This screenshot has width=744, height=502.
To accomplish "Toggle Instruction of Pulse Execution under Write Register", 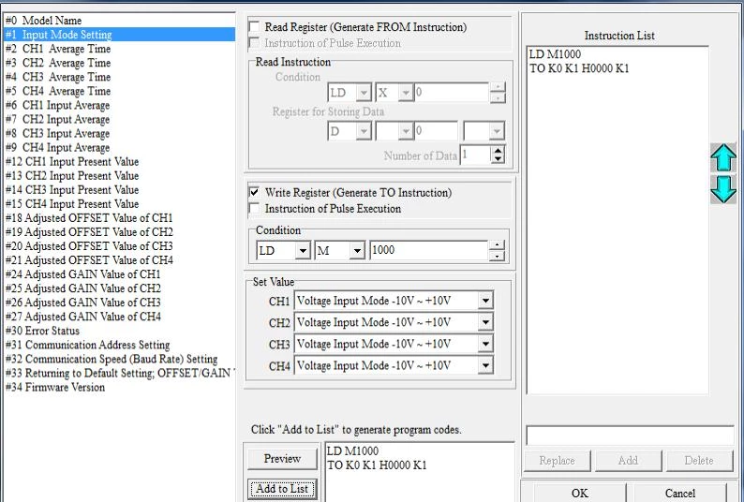I will pyautogui.click(x=254, y=209).
